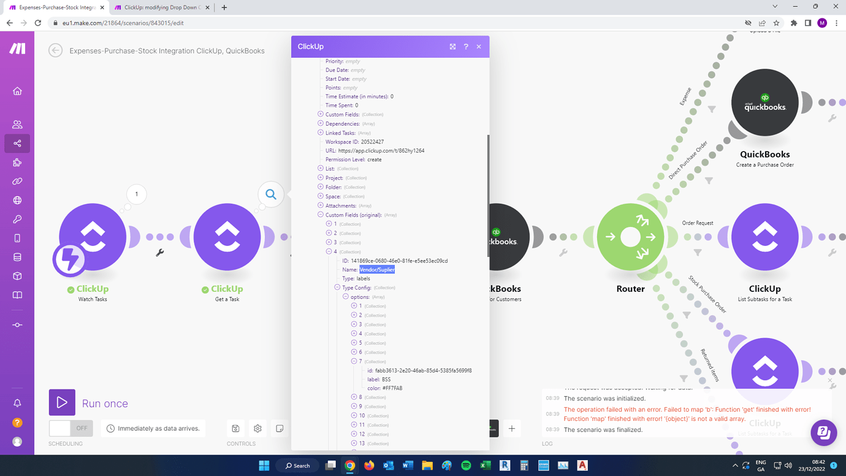Click the save icon in the Controls bar
The width and height of the screenshot is (846, 476).
[x=235, y=428]
